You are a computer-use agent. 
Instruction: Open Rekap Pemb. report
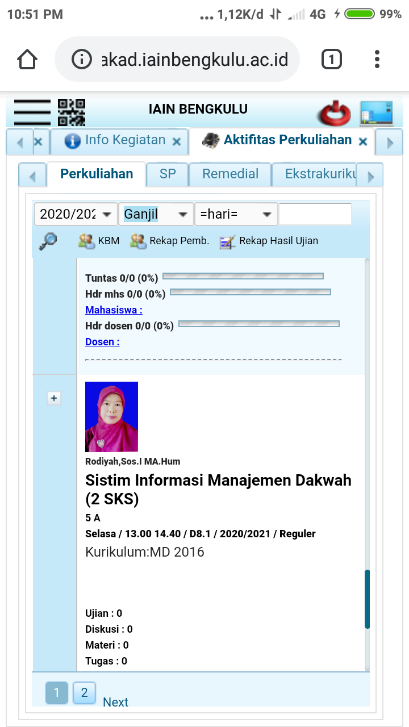(170, 241)
